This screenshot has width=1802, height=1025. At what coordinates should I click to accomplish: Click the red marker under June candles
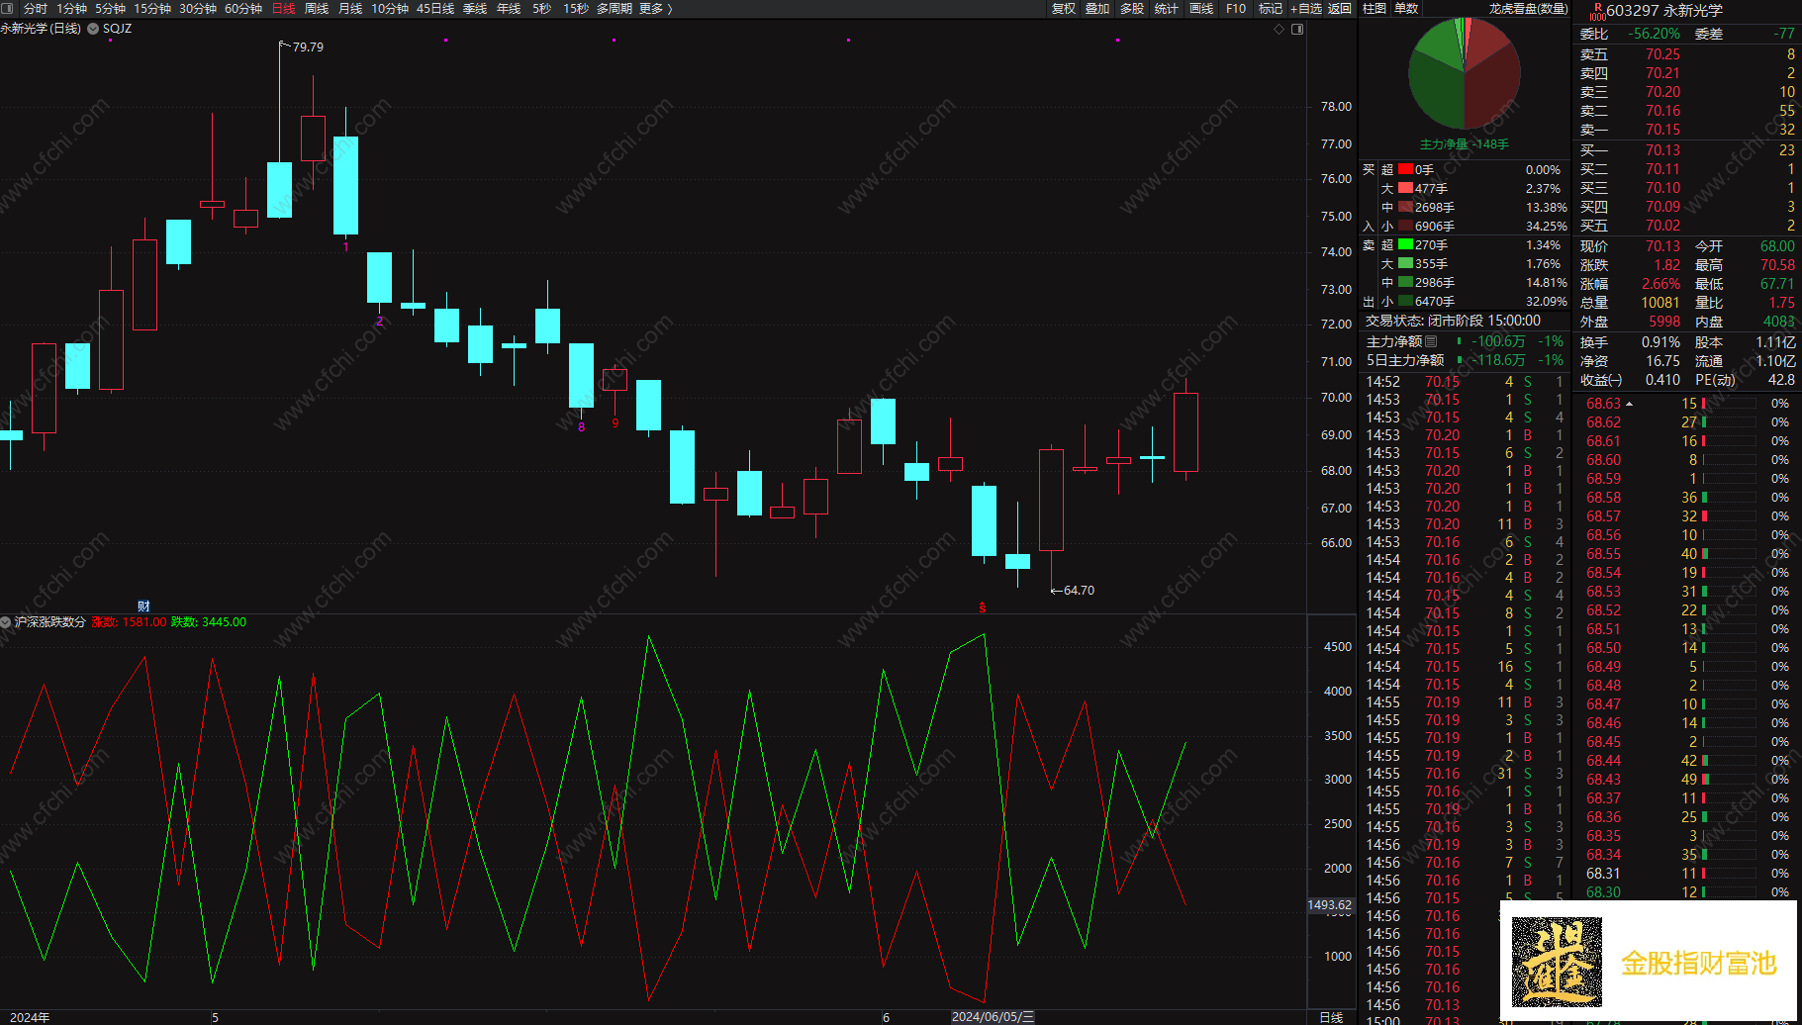(982, 607)
